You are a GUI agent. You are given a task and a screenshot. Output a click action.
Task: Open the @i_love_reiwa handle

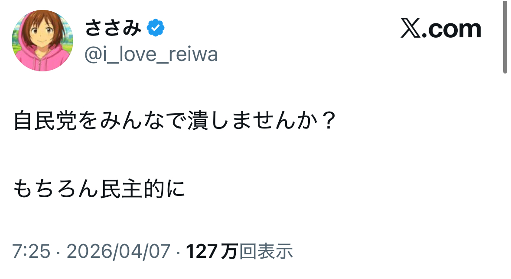(x=151, y=55)
